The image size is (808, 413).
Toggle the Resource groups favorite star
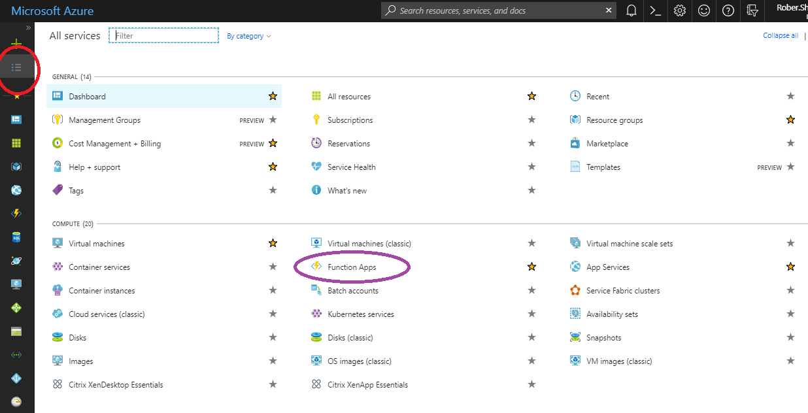pyautogui.click(x=791, y=120)
